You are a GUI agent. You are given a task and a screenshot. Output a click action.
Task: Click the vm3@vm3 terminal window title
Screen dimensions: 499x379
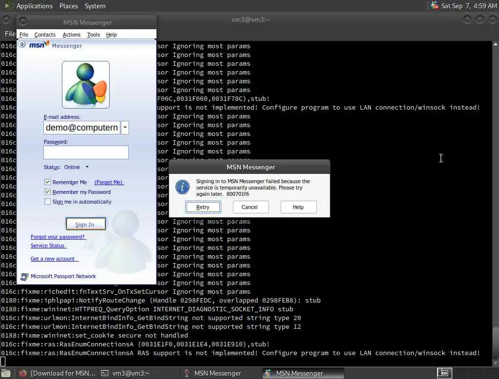(250, 20)
